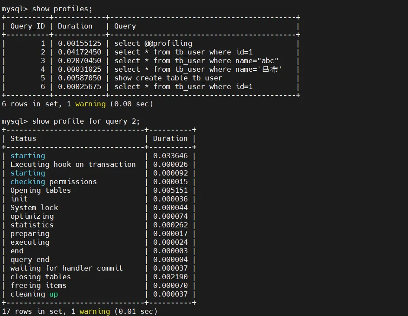Click the "System lock" status text
This screenshot has height=316, width=408.
point(34,207)
